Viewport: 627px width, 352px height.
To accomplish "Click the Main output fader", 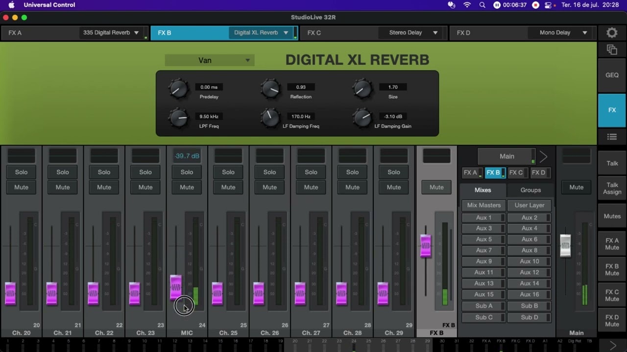I will point(565,246).
